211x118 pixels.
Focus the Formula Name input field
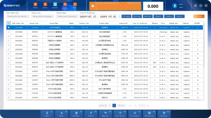coord(67,16)
